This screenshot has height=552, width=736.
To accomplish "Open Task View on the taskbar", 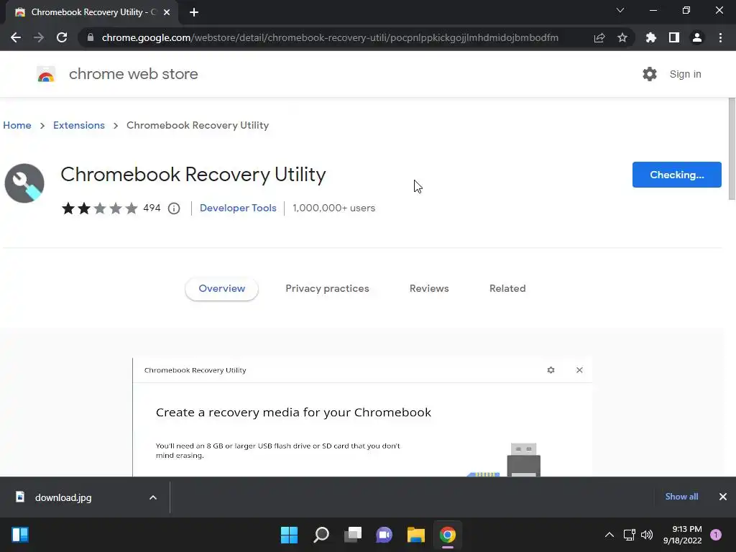I will 353,535.
